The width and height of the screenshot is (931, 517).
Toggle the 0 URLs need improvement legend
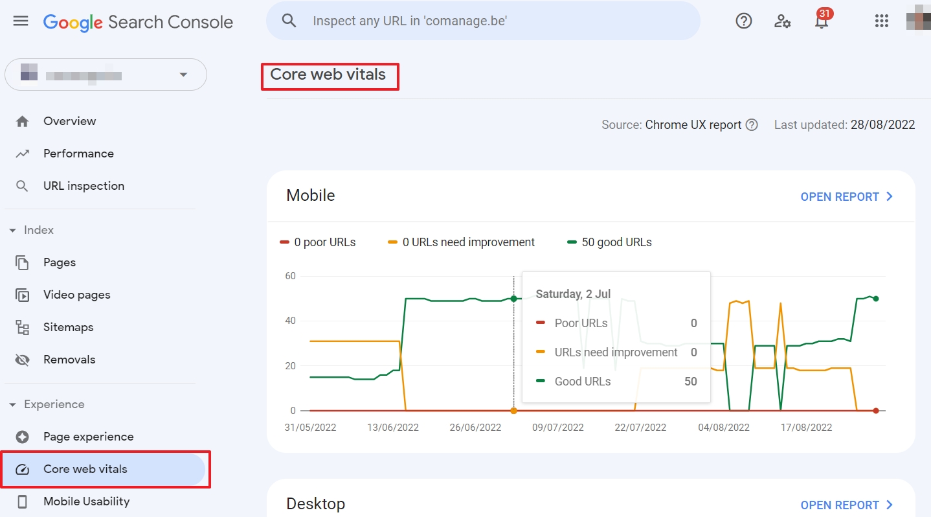(x=462, y=242)
